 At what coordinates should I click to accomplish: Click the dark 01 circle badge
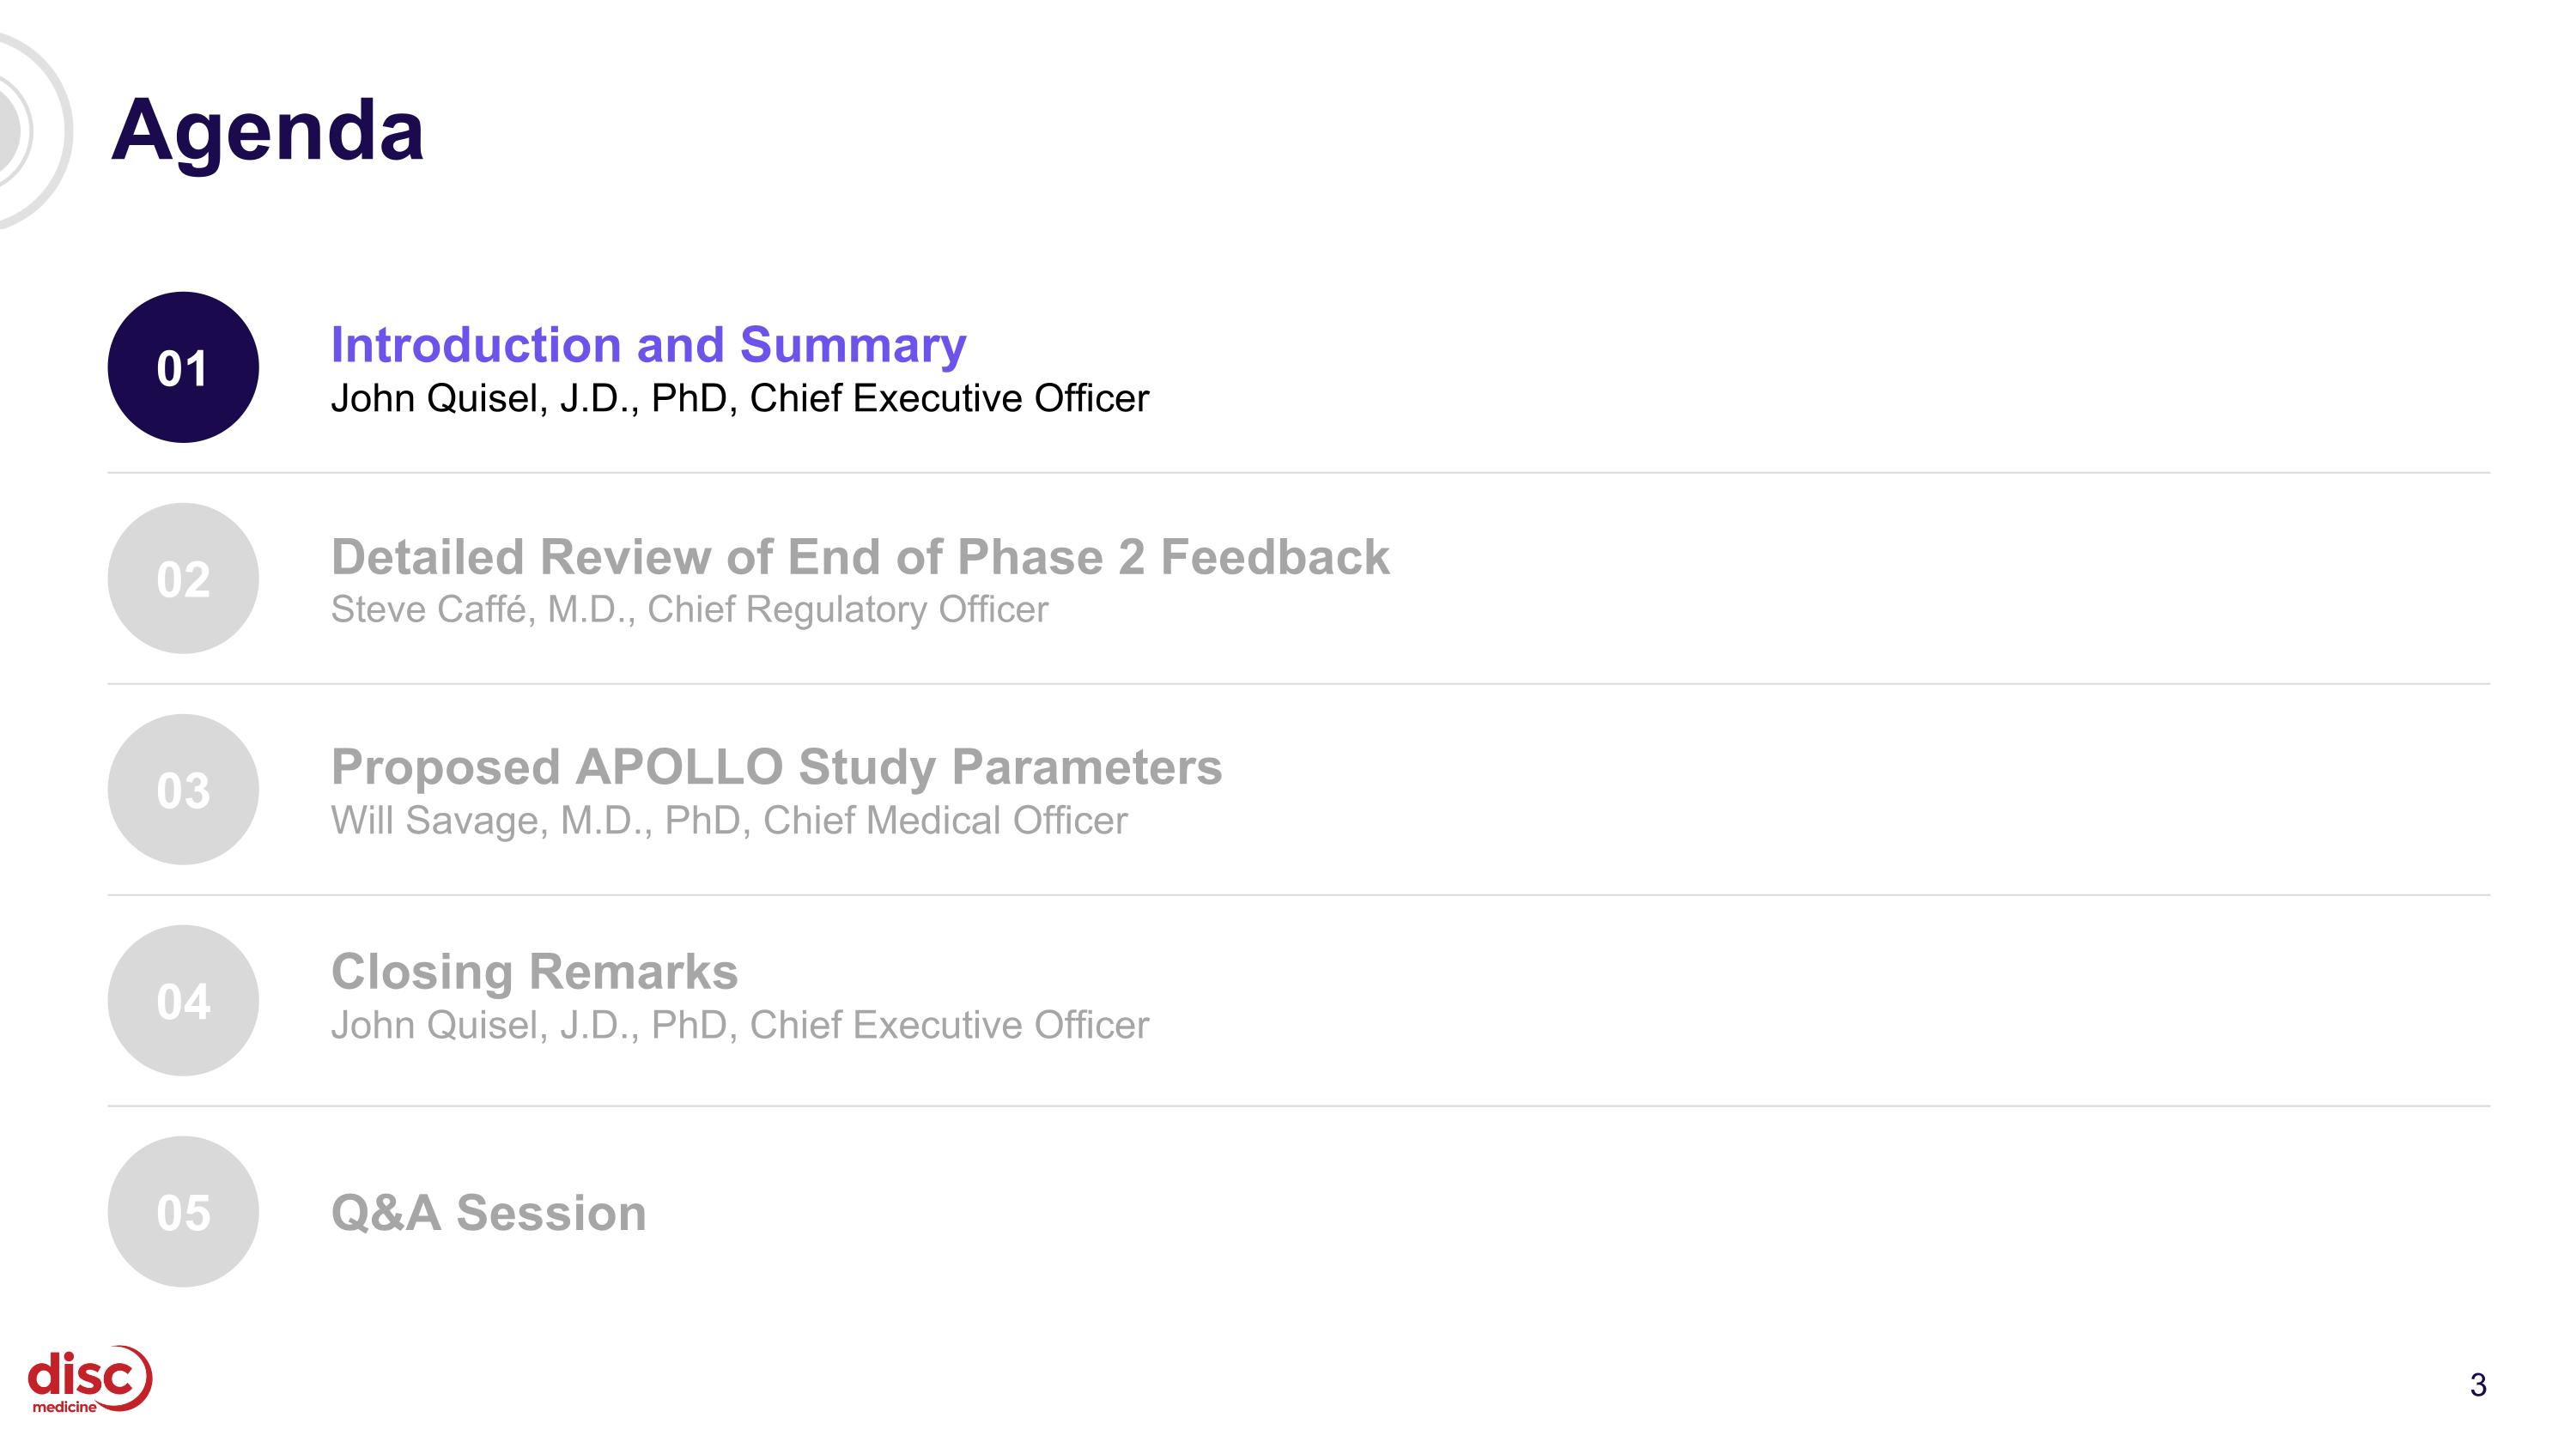(x=183, y=367)
